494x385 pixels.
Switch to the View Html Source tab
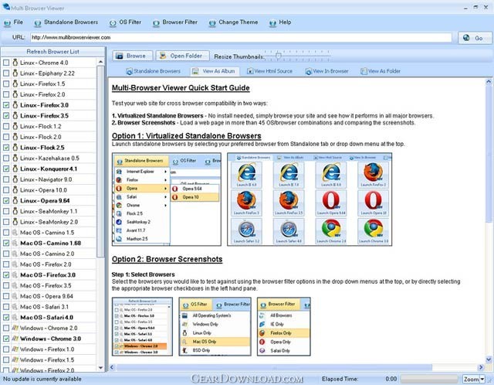(x=269, y=71)
